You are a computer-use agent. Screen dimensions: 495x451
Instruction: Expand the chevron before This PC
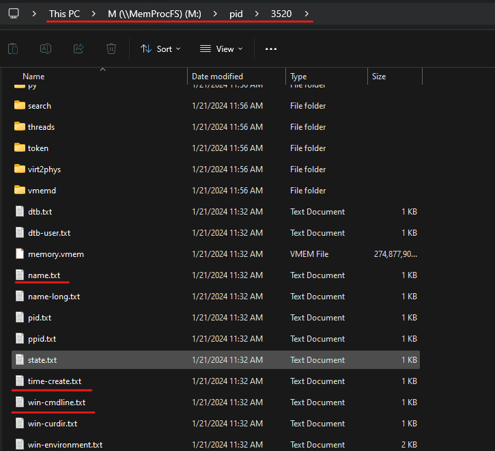click(x=34, y=14)
